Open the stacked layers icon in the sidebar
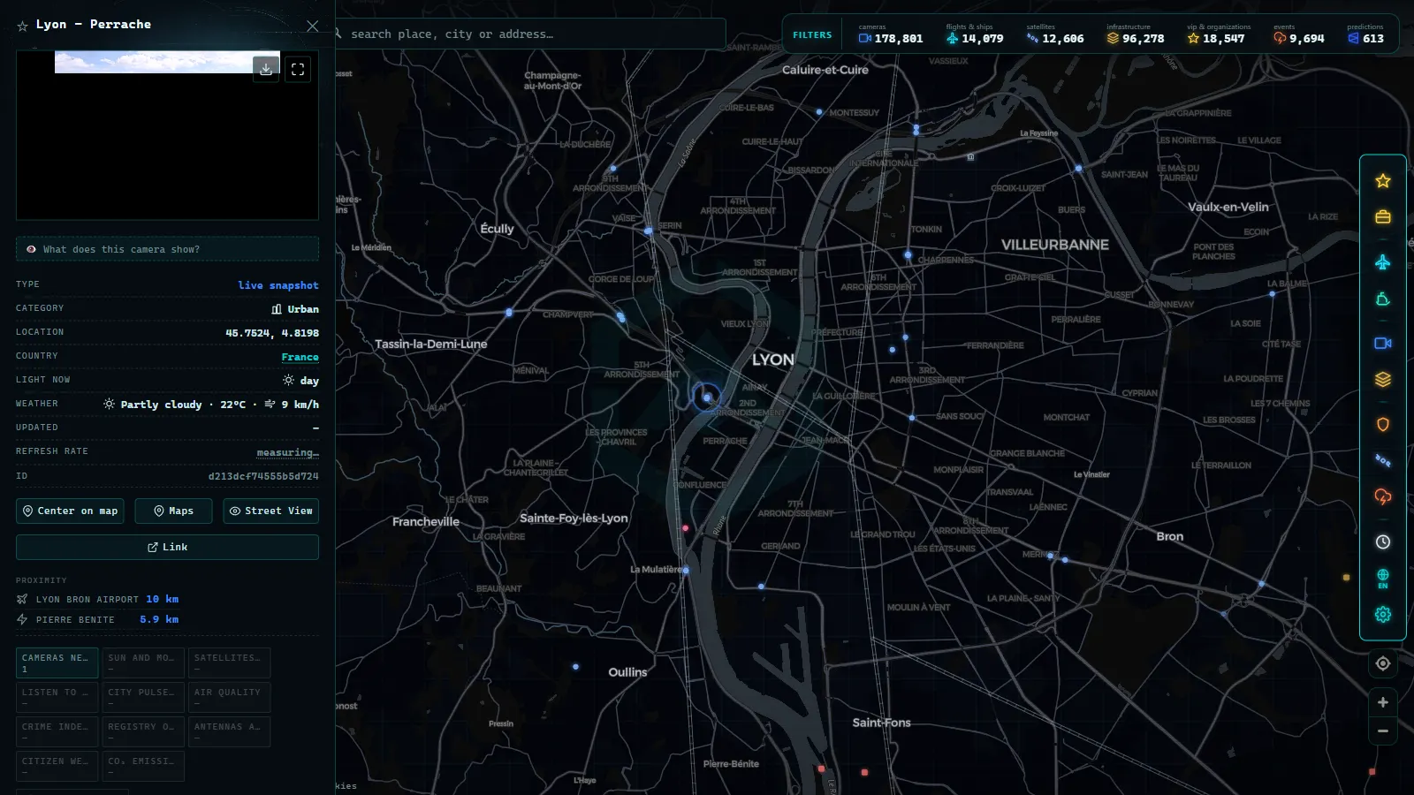Image resolution: width=1414 pixels, height=795 pixels. pyautogui.click(x=1383, y=379)
